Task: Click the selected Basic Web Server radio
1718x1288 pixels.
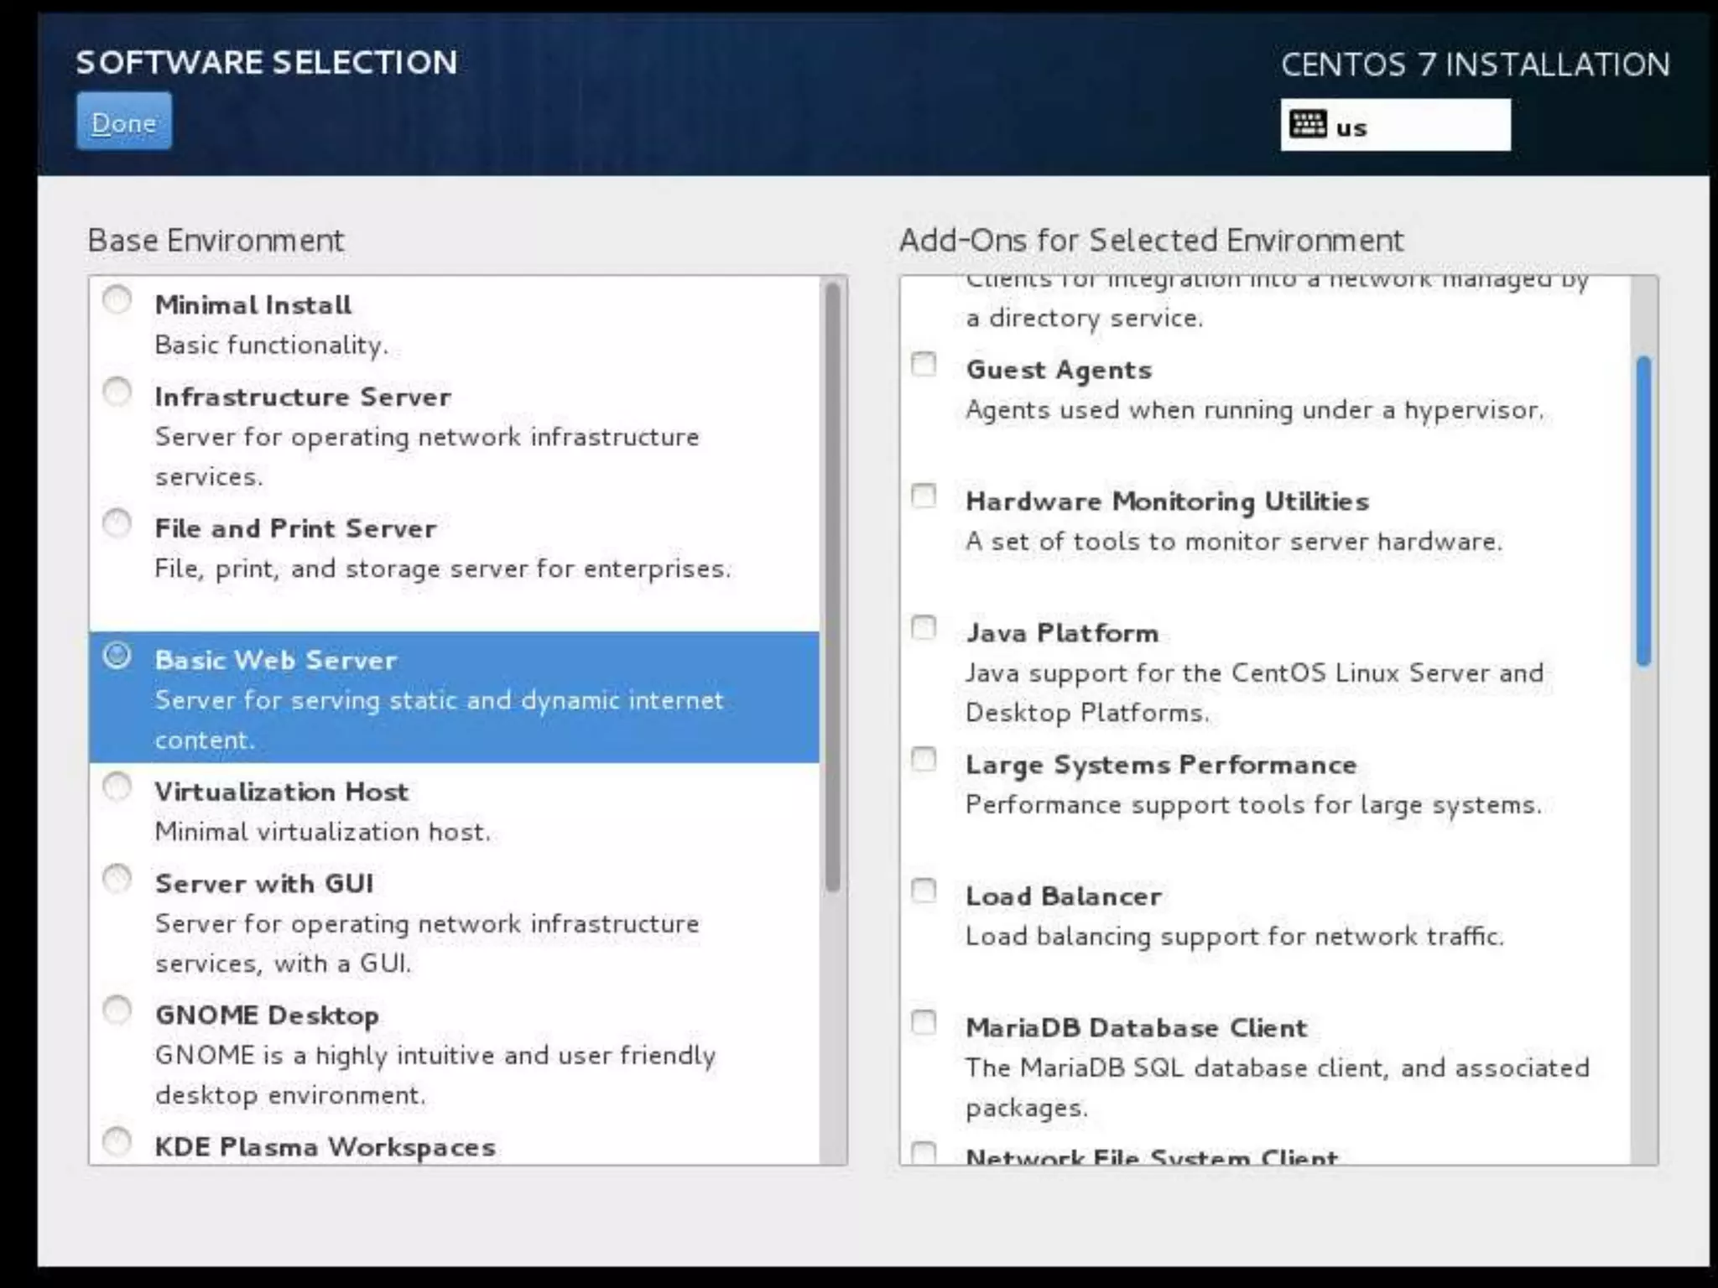Action: [x=117, y=656]
